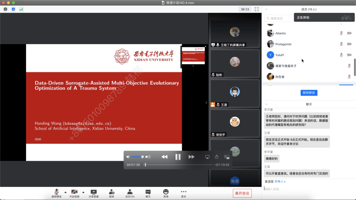Select member Atlantic in the list
This screenshot has height=200, width=356.
pos(309,33)
